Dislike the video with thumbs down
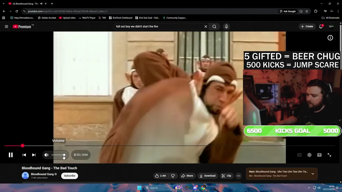The image size is (342, 192). 173,176
